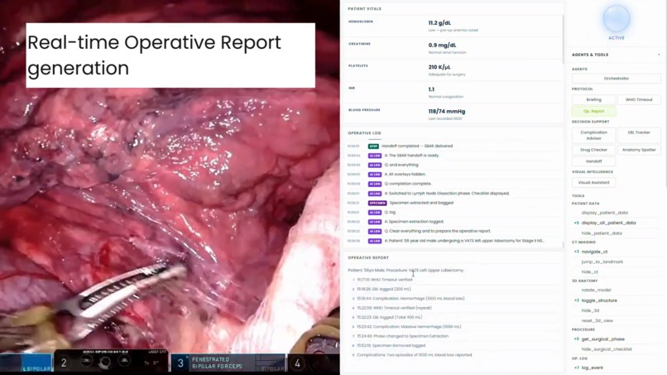Screen dimensions: 667x375
Task: Select robotic arm 4 indicator
Action: click(x=297, y=363)
